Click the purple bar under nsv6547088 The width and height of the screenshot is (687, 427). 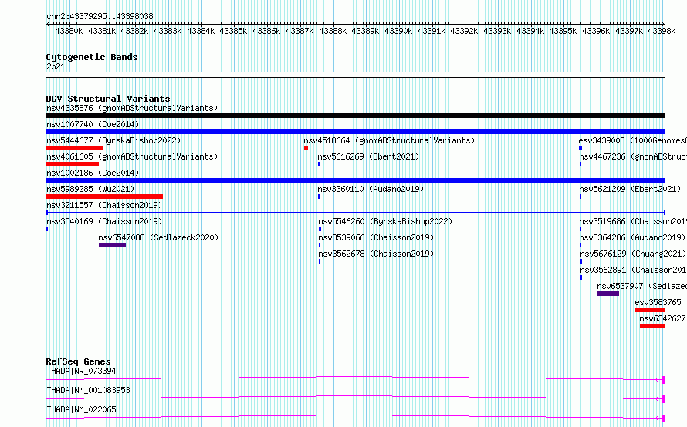click(112, 245)
